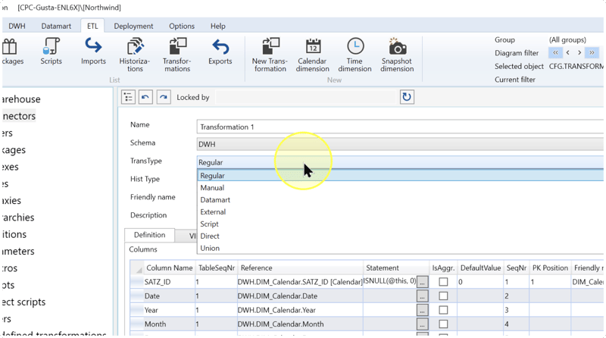Click the ISNULL(@this, 0) statement cell
This screenshot has width=606, height=338.
(x=389, y=281)
